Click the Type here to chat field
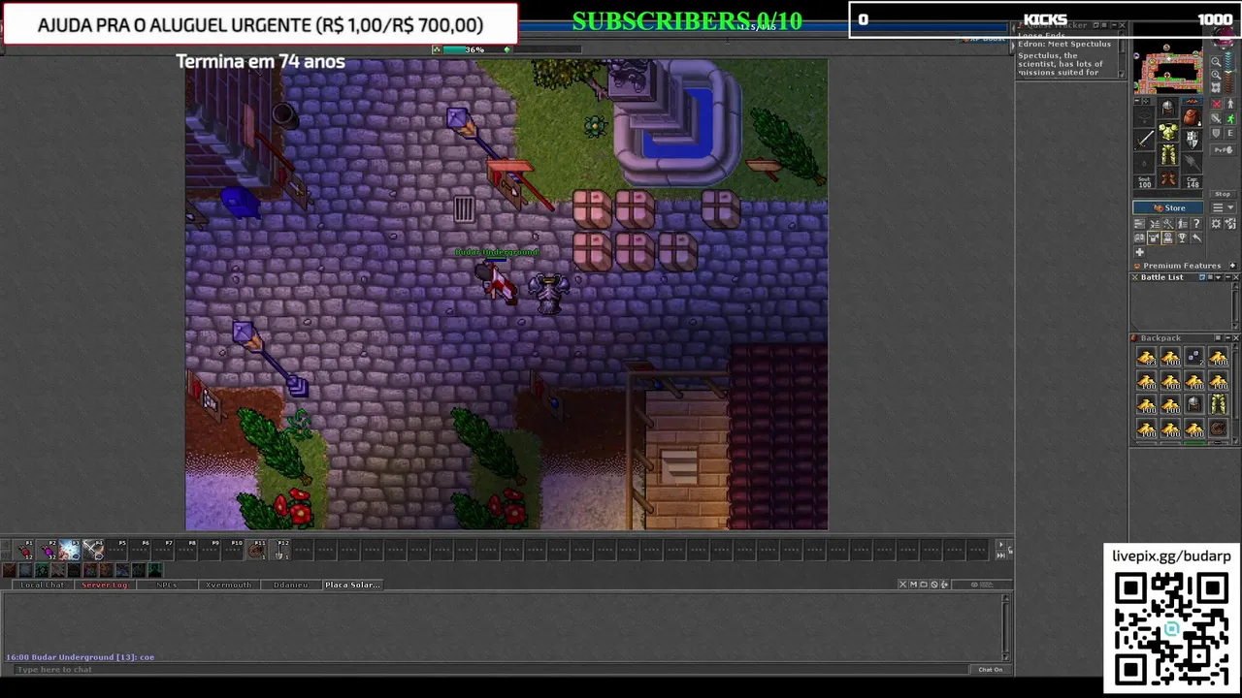Screen dimensions: 1242x698 pos(490,669)
